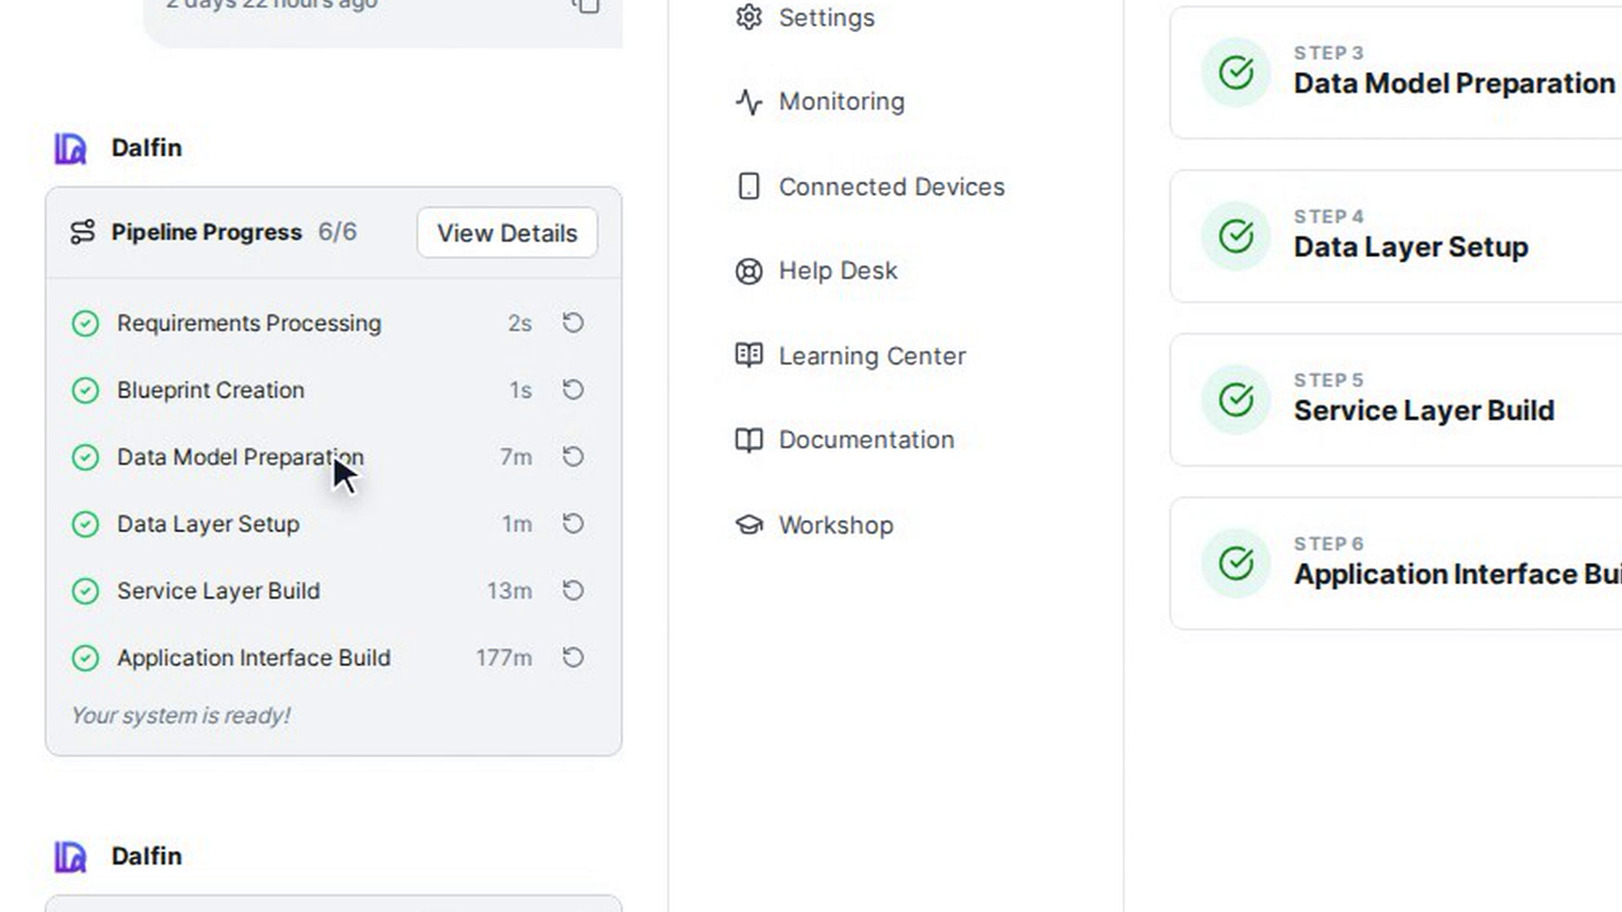Viewport: 1622px width, 912px height.
Task: Click the 'Your system is ready!' message
Action: pos(180,715)
